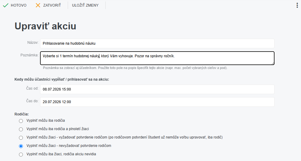Select 'iba žiaci, rodičia akciu nevidia' option
The image size is (301, 161).
coord(21,154)
